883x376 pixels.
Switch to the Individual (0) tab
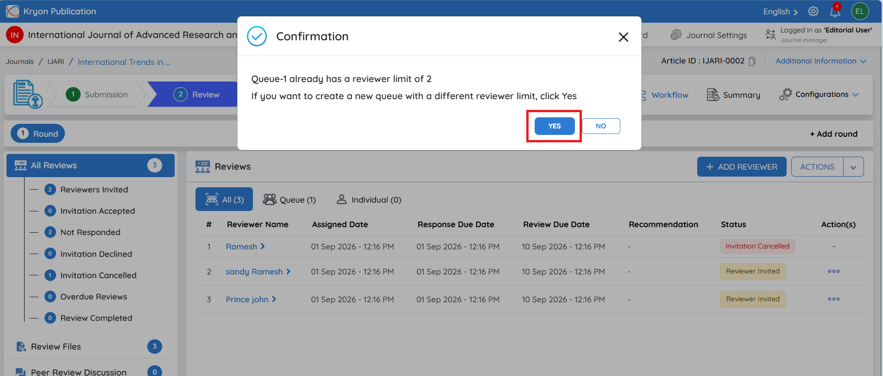pyautogui.click(x=369, y=200)
